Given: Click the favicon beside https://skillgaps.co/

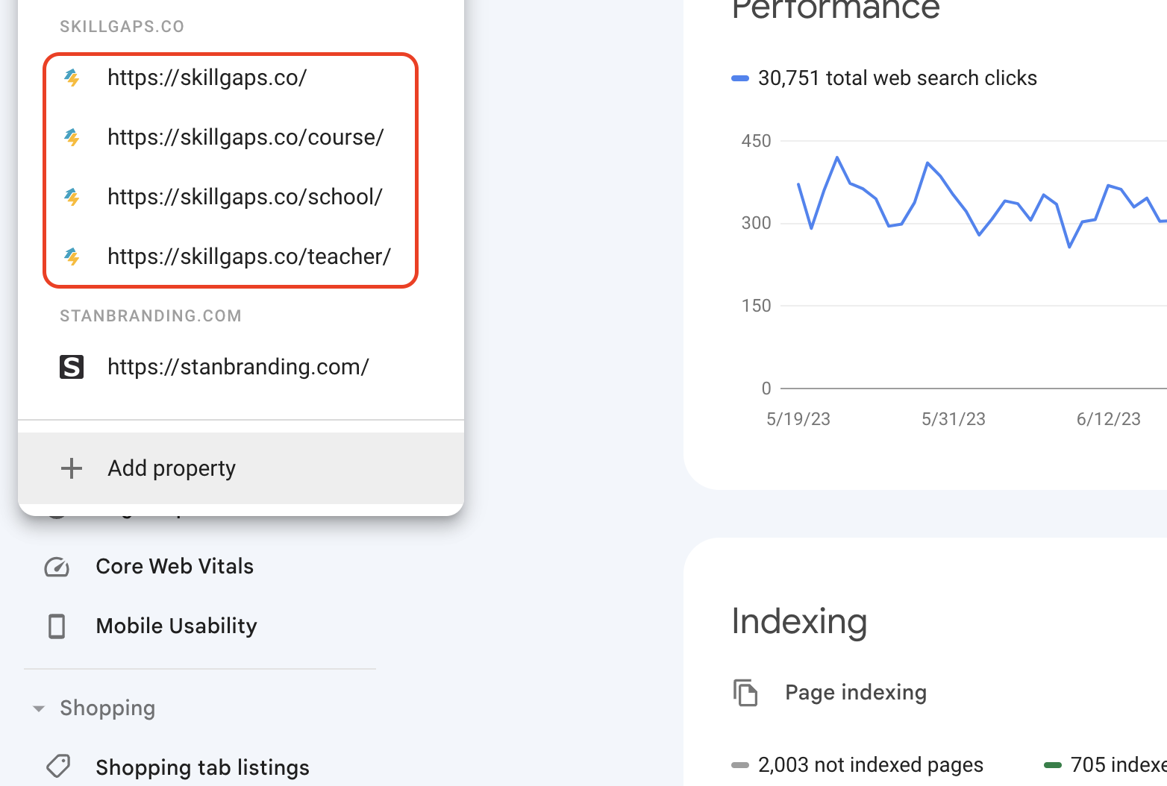Looking at the screenshot, I should [x=72, y=78].
